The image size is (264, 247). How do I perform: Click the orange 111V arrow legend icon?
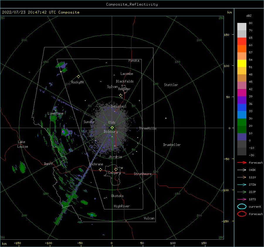point(242,177)
